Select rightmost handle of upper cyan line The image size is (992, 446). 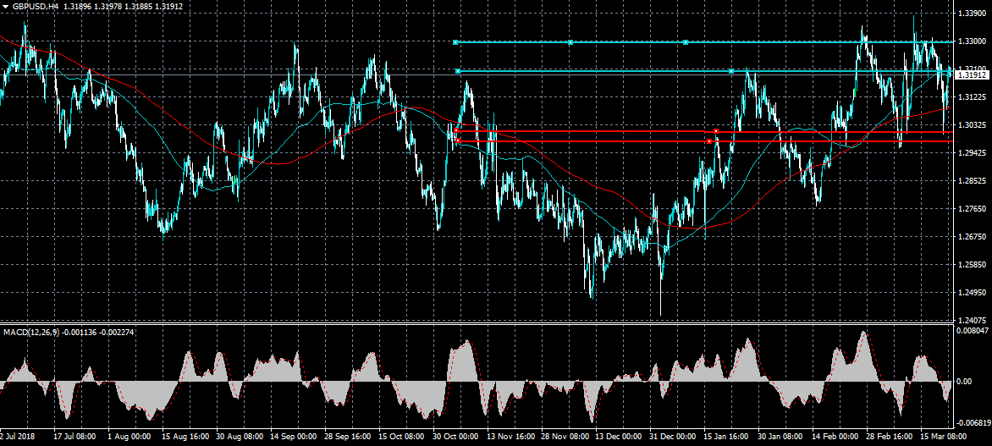686,42
